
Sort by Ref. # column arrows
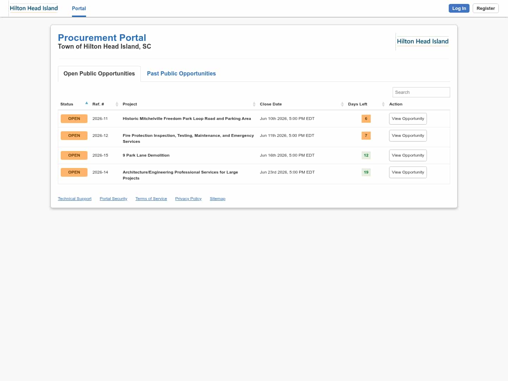click(x=117, y=104)
